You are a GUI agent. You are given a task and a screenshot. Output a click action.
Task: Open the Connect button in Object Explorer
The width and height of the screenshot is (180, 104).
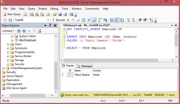(8, 31)
